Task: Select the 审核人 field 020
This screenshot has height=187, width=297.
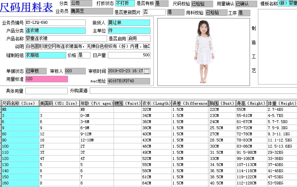Action: coord(75,71)
